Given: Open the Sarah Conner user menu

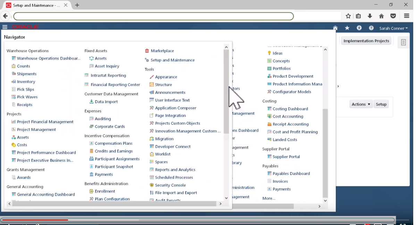Looking at the screenshot, I should 393,28.
